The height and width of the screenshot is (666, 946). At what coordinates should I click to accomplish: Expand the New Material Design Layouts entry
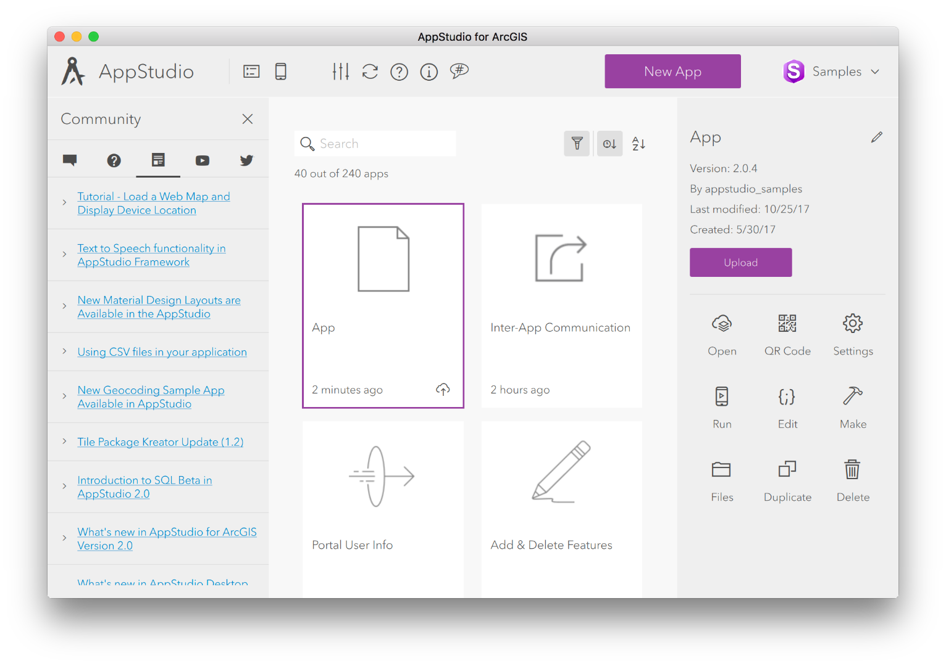64,306
